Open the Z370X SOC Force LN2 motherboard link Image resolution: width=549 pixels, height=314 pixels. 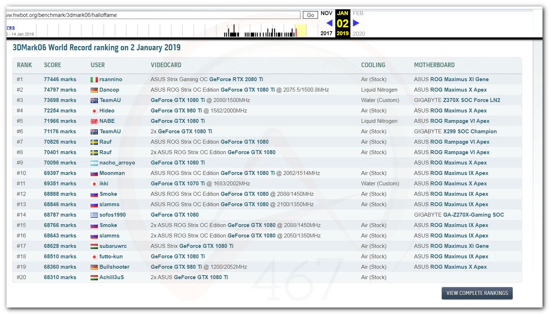tap(471, 100)
